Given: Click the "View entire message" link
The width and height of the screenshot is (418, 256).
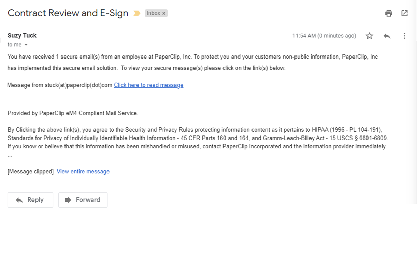Looking at the screenshot, I should [83, 171].
